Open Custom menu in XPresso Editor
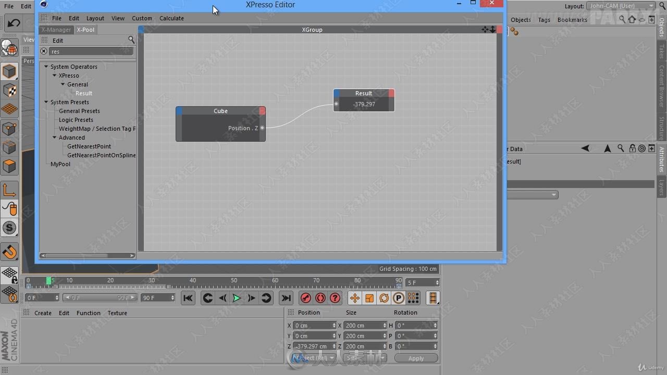 click(x=142, y=18)
